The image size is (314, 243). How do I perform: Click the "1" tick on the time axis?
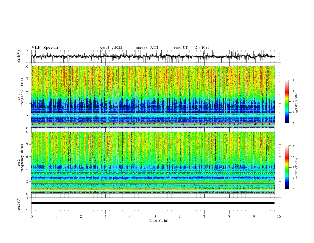pyautogui.click(x=56, y=216)
